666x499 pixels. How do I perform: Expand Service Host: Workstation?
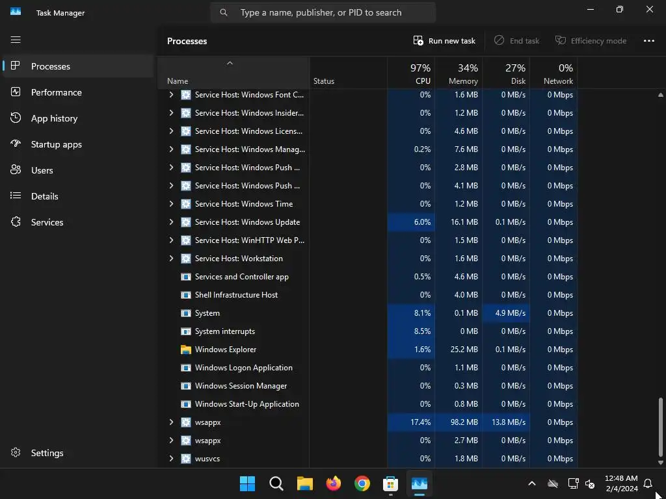[x=171, y=259]
